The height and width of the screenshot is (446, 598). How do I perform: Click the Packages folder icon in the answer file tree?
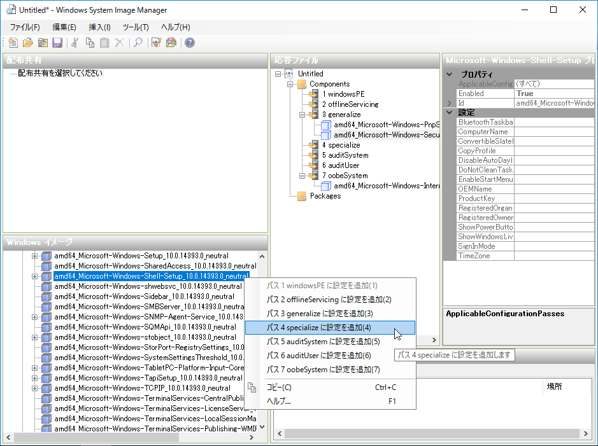[x=302, y=196]
